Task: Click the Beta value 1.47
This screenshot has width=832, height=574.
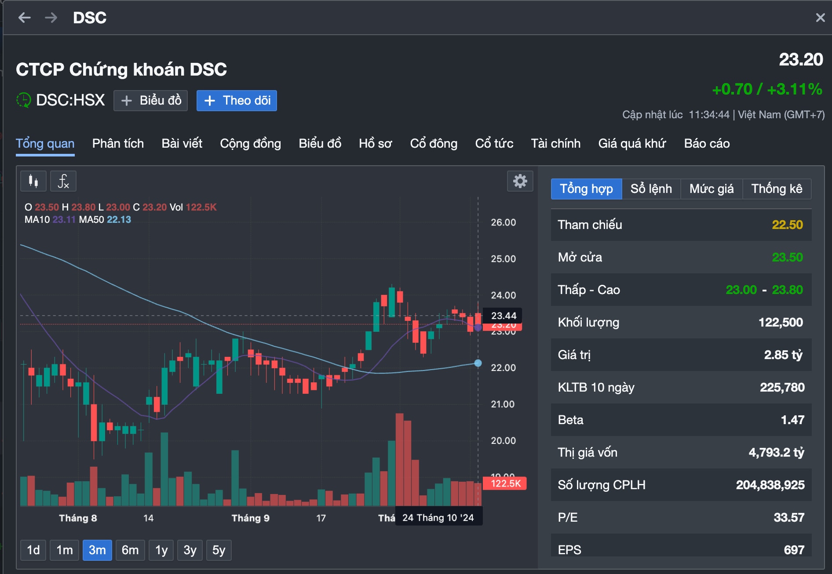Action: click(x=792, y=420)
